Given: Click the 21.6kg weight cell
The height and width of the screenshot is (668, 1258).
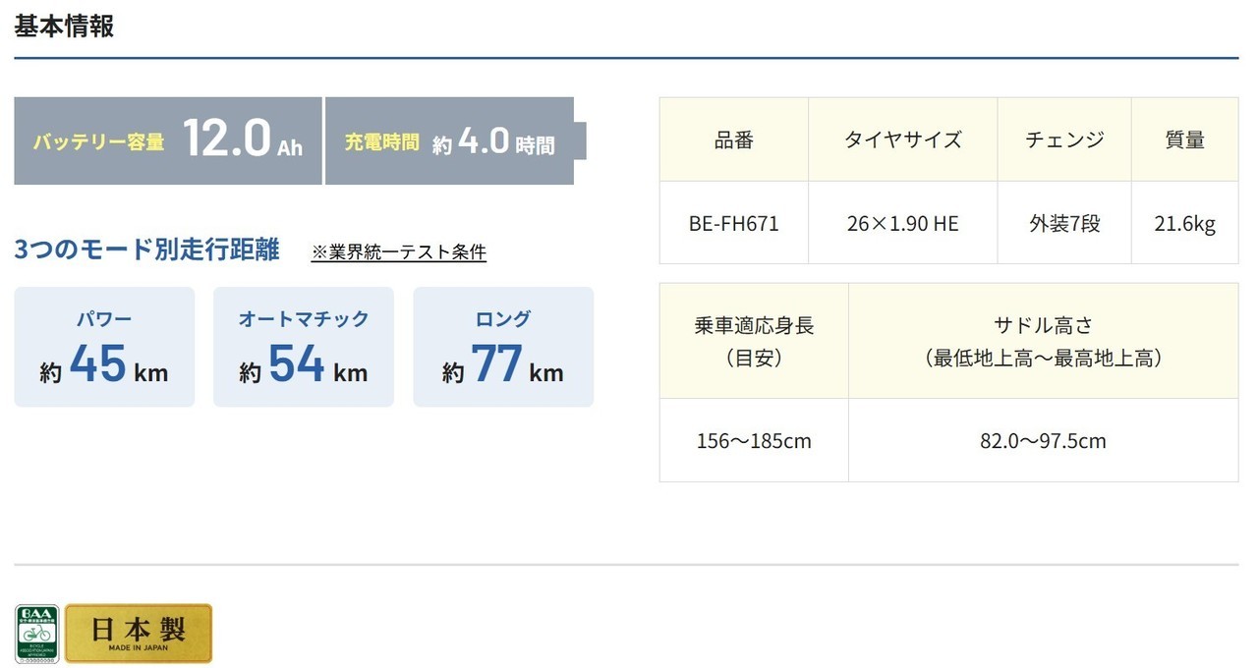Looking at the screenshot, I should 1184,223.
